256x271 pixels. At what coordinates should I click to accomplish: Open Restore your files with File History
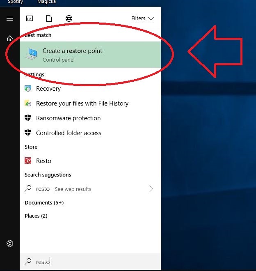(x=82, y=103)
